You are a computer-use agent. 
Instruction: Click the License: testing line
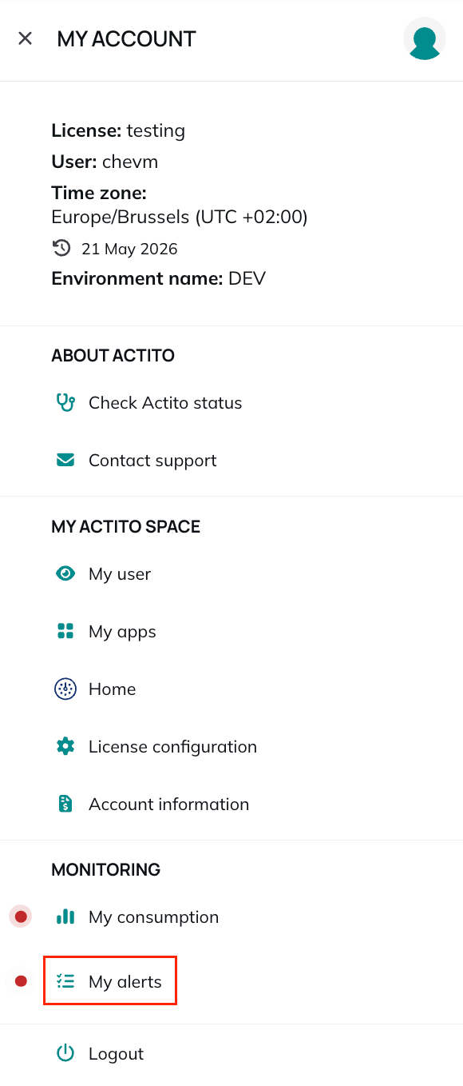118,130
